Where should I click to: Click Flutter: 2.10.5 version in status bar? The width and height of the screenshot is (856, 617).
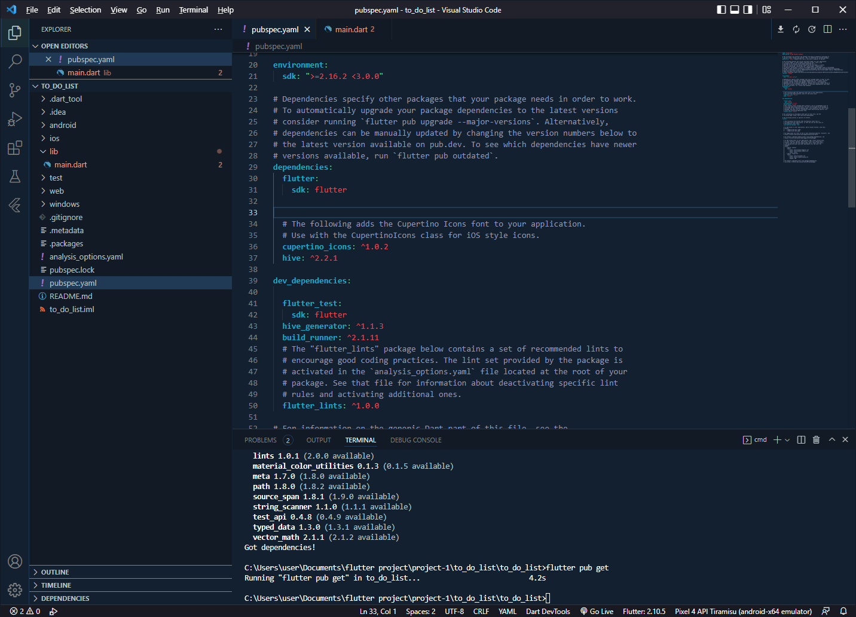click(644, 611)
